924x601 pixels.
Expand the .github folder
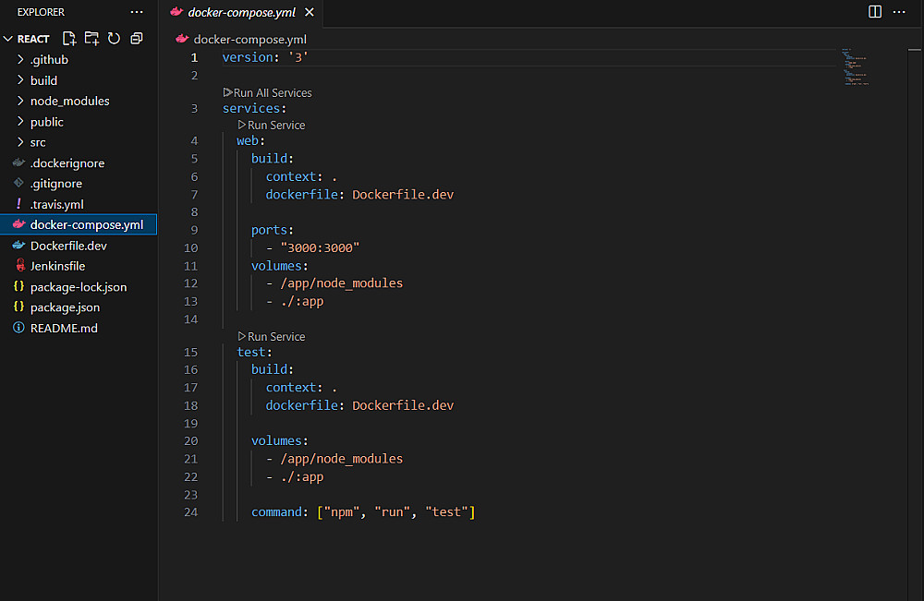tap(49, 60)
